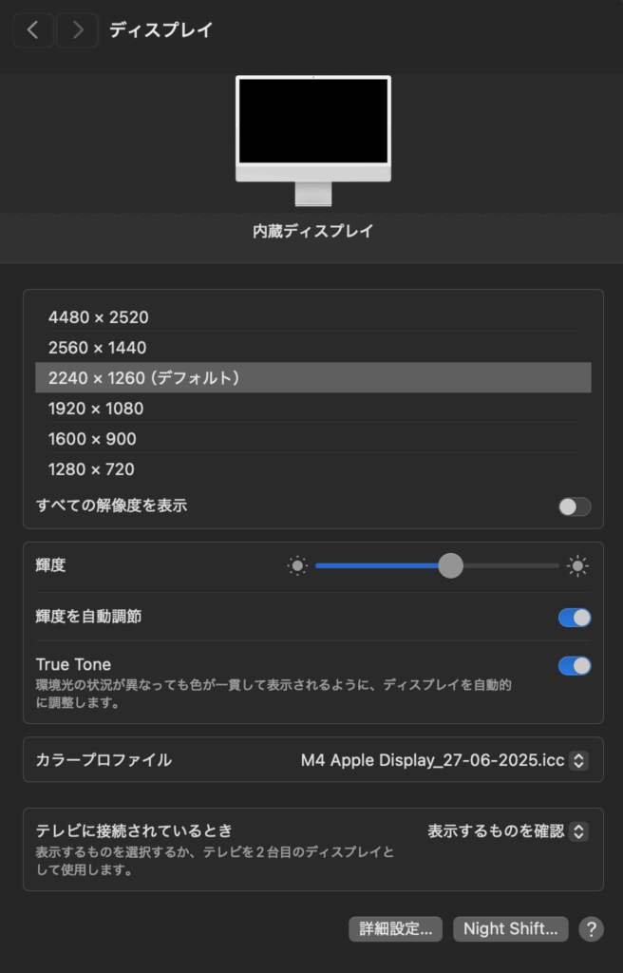
Task: Click the high brightness sun icon
Action: click(x=577, y=566)
